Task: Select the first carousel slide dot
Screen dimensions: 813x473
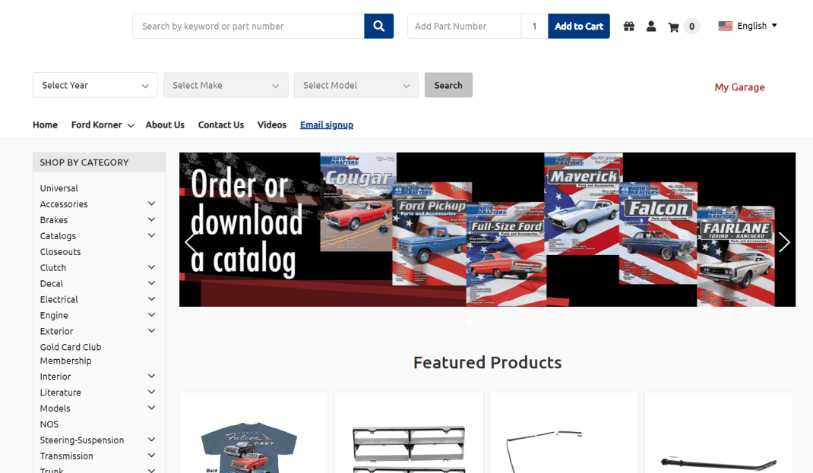Action: pos(469,322)
